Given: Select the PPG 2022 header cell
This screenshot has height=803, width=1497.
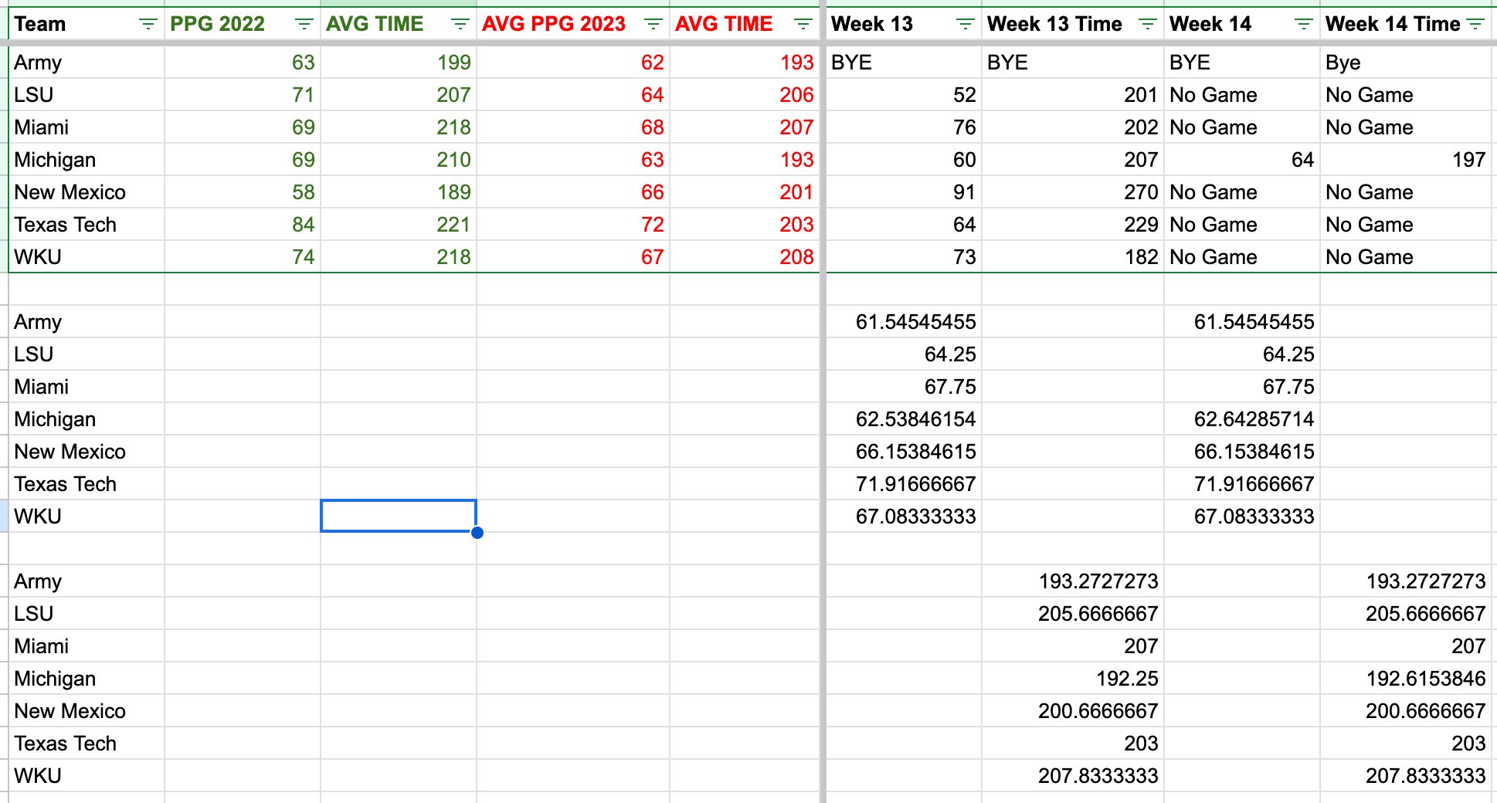Looking at the screenshot, I should (243, 24).
